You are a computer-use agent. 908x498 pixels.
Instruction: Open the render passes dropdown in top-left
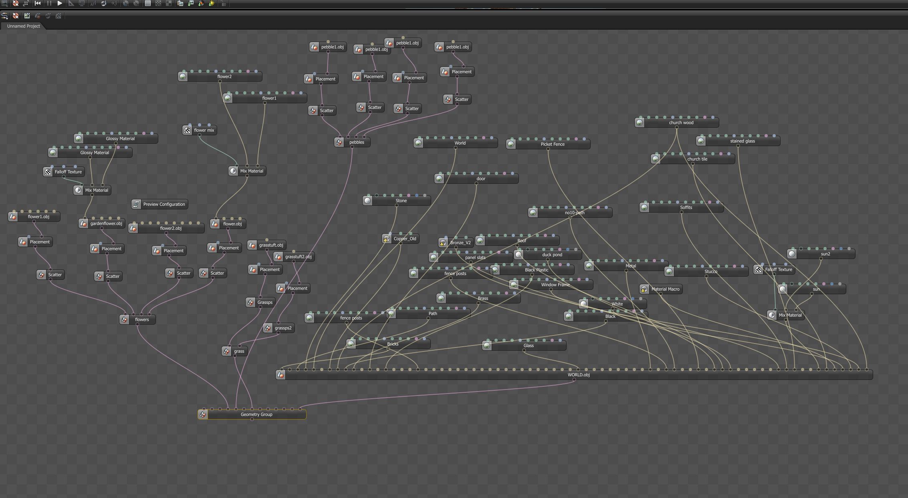pyautogui.click(x=5, y=3)
